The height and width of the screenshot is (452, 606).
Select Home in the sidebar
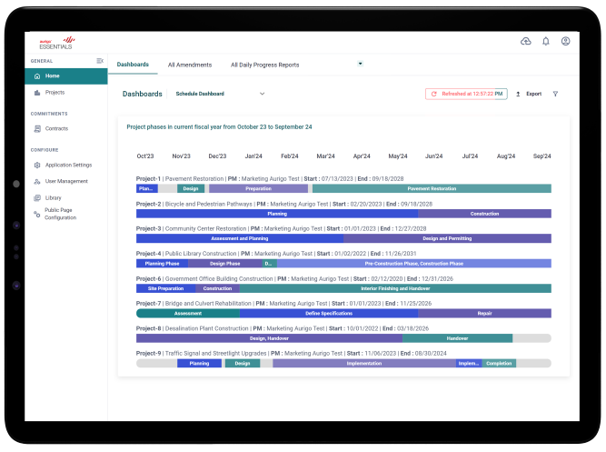tap(53, 75)
